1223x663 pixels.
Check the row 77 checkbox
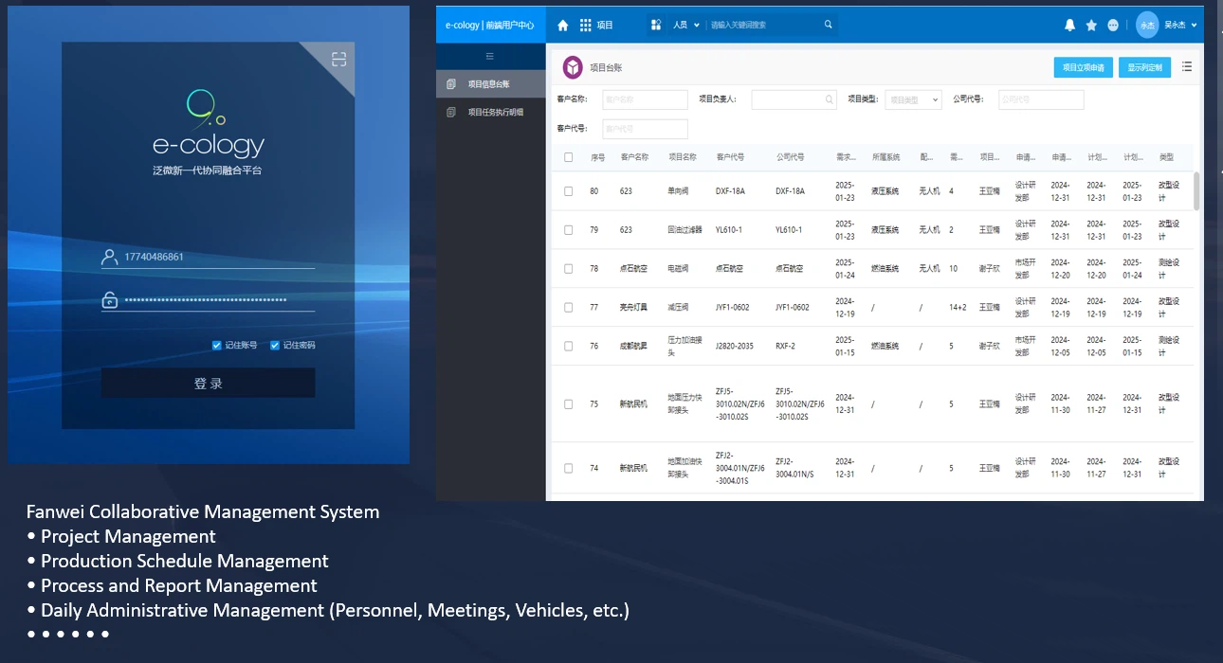pyautogui.click(x=569, y=308)
